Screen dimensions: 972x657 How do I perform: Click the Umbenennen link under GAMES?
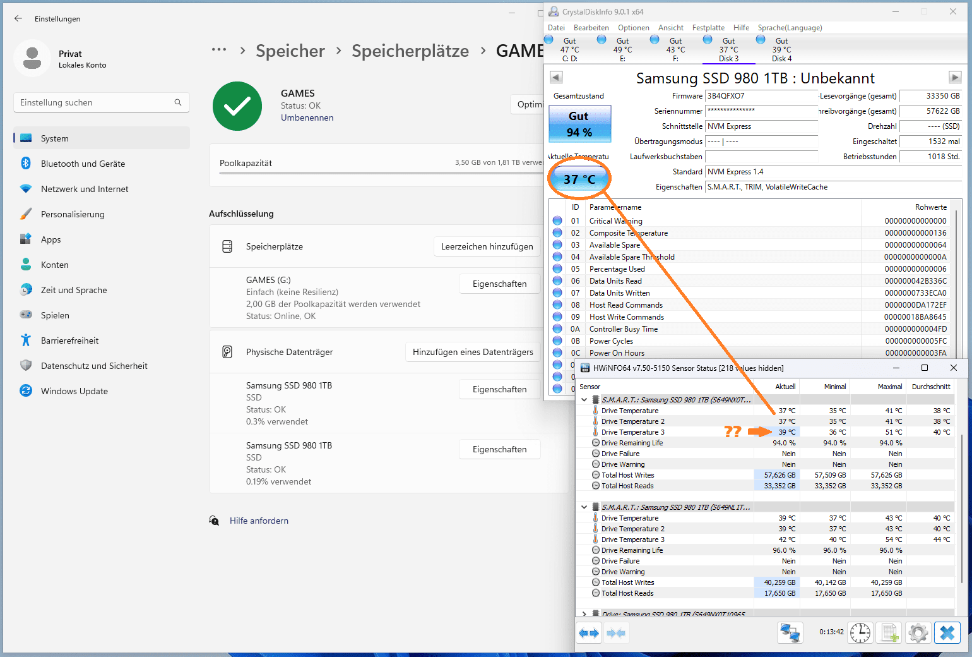pyautogui.click(x=307, y=118)
